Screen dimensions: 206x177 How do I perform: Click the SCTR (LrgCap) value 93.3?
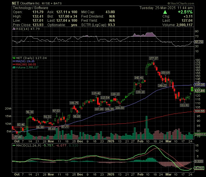pyautogui.click(x=112, y=25)
